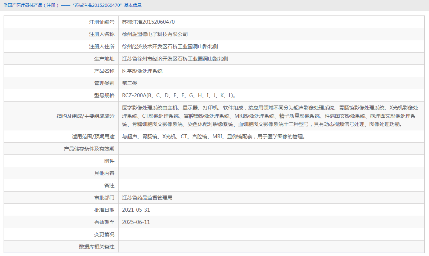Viewport: 429px width, 256px height.
Task: Select registration number 苏械注准20152060470 cell
Action: click(148, 22)
